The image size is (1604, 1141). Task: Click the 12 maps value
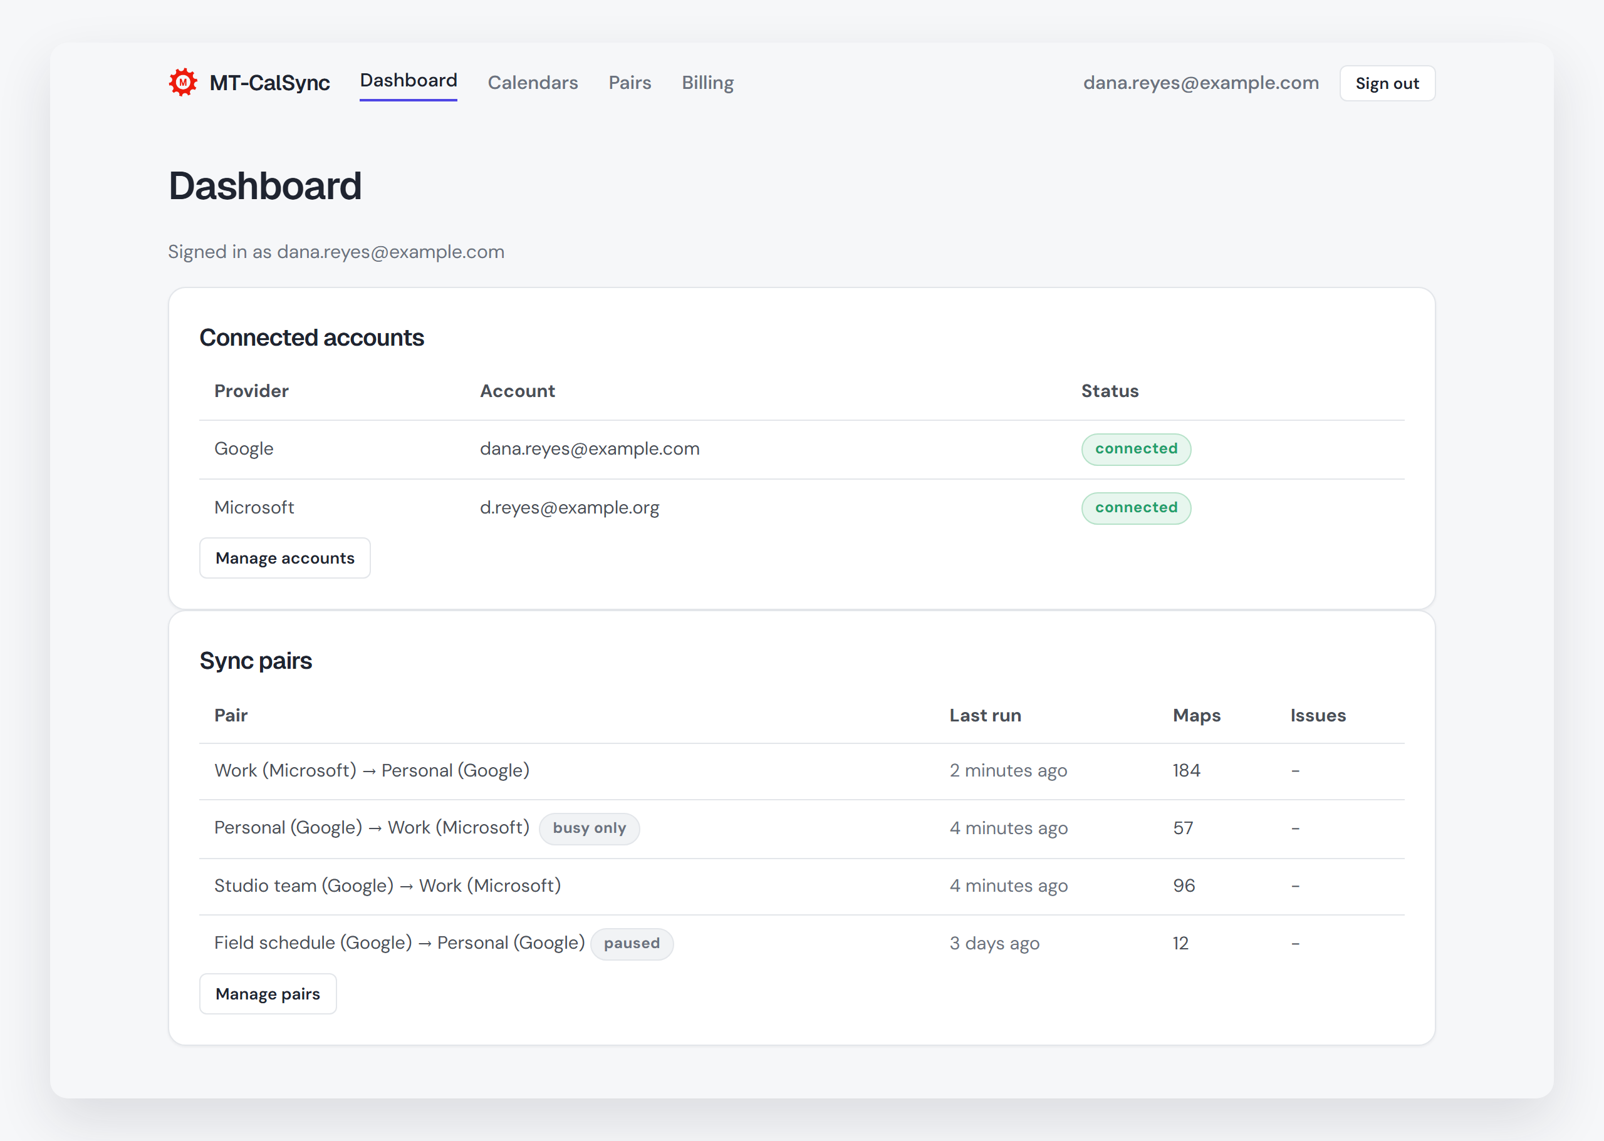pyautogui.click(x=1180, y=944)
